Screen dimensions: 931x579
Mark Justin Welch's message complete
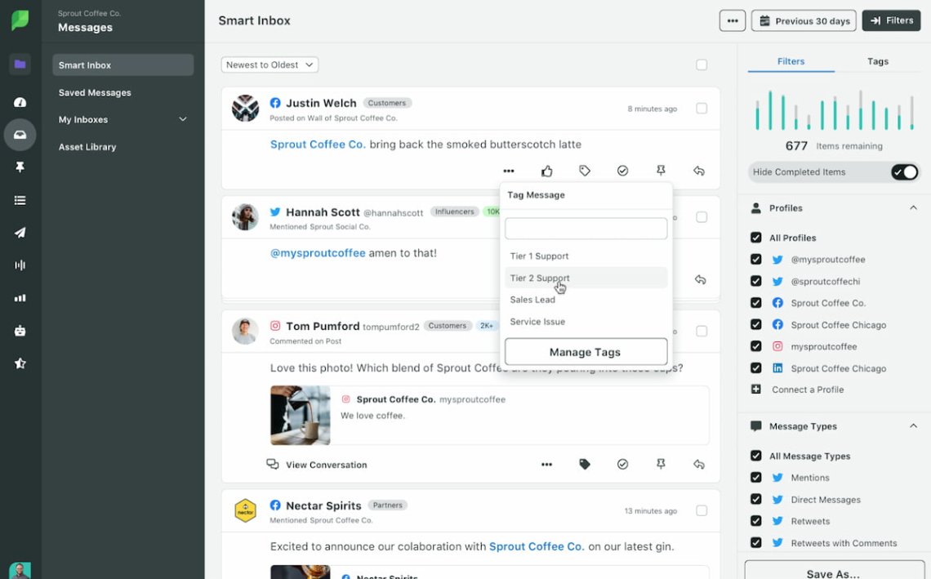point(623,171)
